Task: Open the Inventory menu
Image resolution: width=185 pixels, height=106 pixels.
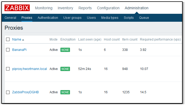Action: coord(65,8)
